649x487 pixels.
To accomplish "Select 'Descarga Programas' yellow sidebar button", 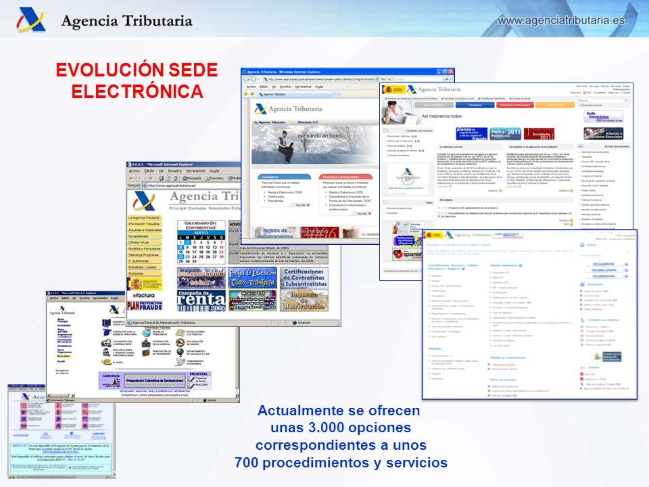I will coord(145,255).
